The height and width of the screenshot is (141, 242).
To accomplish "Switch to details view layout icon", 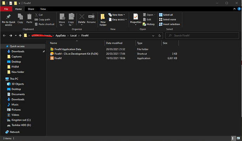I will tap(234, 138).
